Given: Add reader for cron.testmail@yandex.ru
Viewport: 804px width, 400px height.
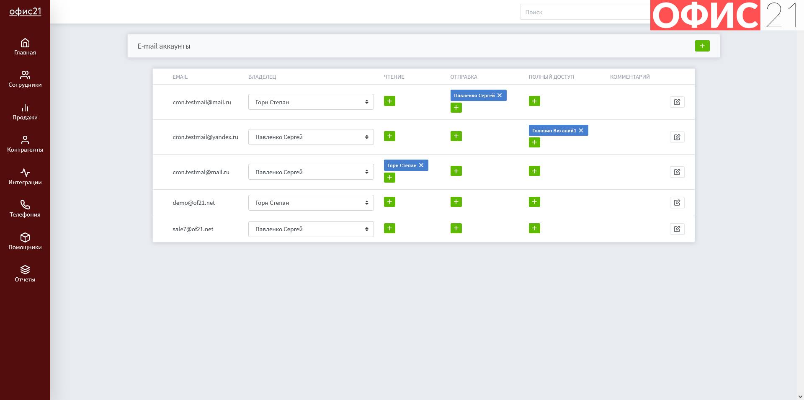Looking at the screenshot, I should (x=389, y=136).
